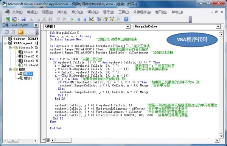Collapse the VBAProject tree node
The image size is (227, 146).
pyautogui.click(x=5, y=43)
